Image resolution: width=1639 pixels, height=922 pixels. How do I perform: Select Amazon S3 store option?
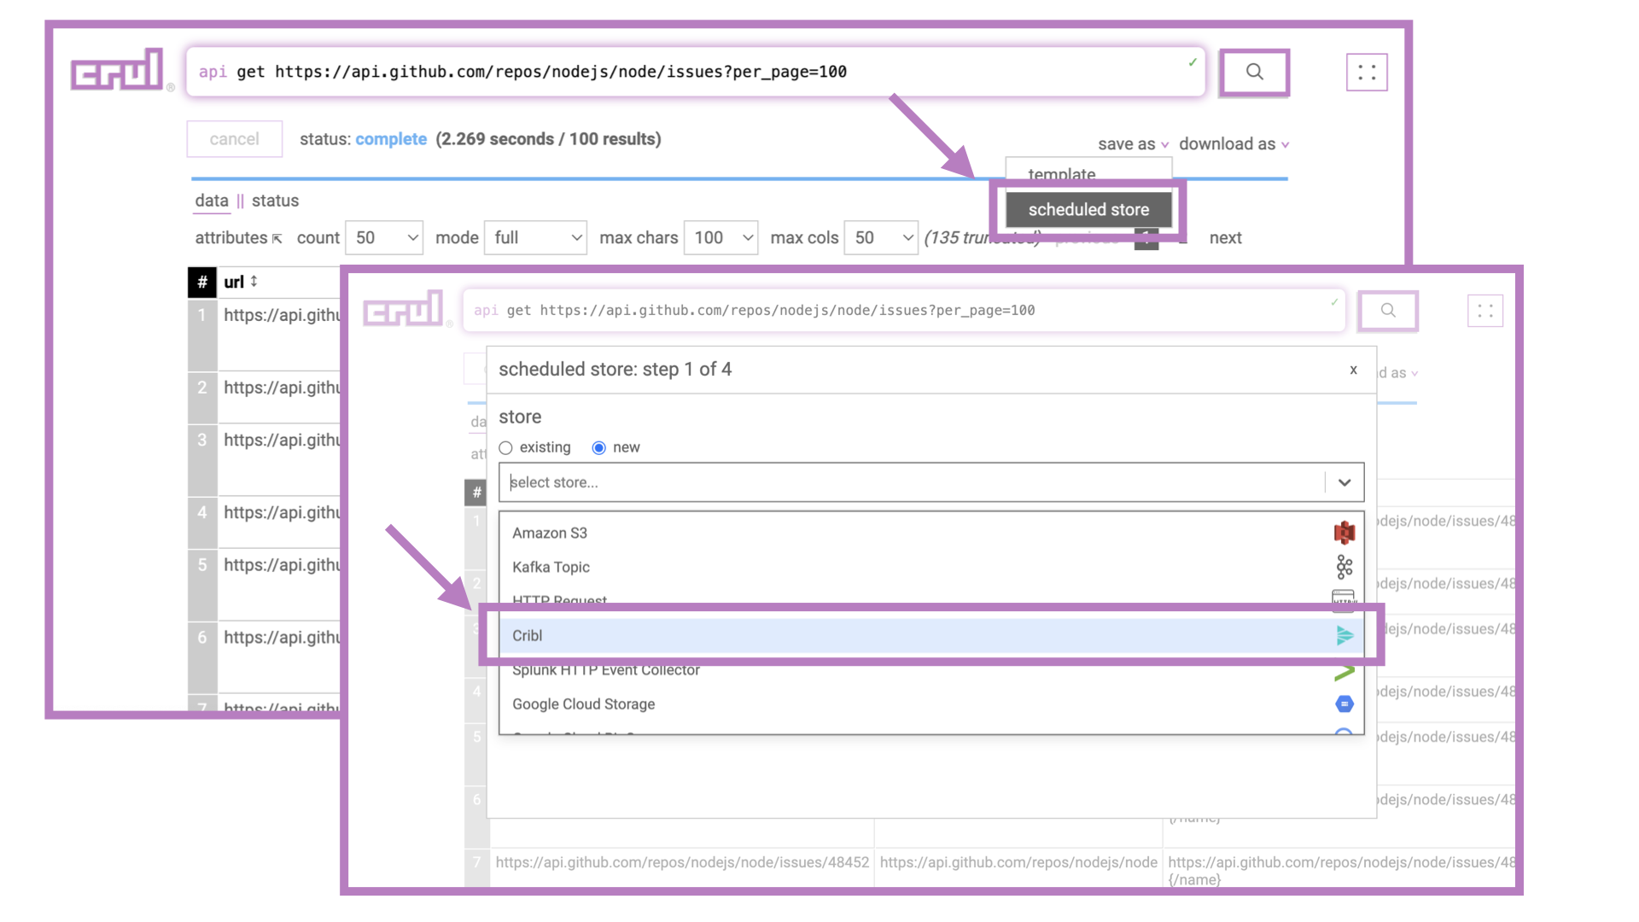pos(932,533)
